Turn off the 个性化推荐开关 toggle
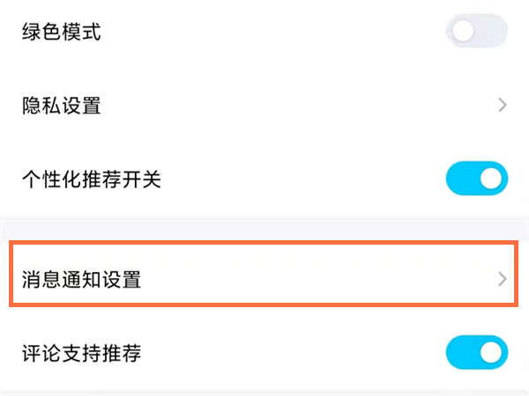 coord(477,180)
